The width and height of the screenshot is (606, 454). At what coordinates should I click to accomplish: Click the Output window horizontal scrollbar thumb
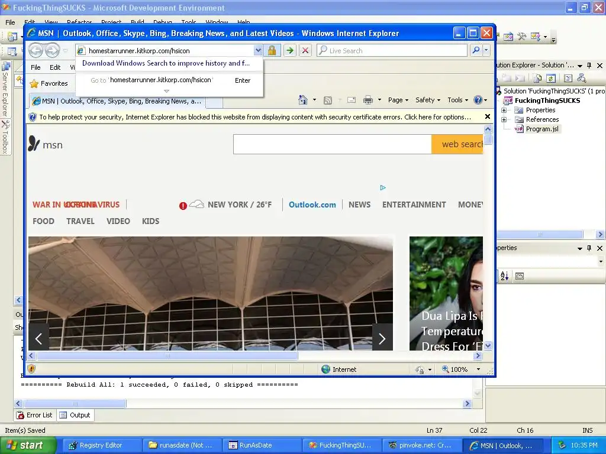coord(75,403)
